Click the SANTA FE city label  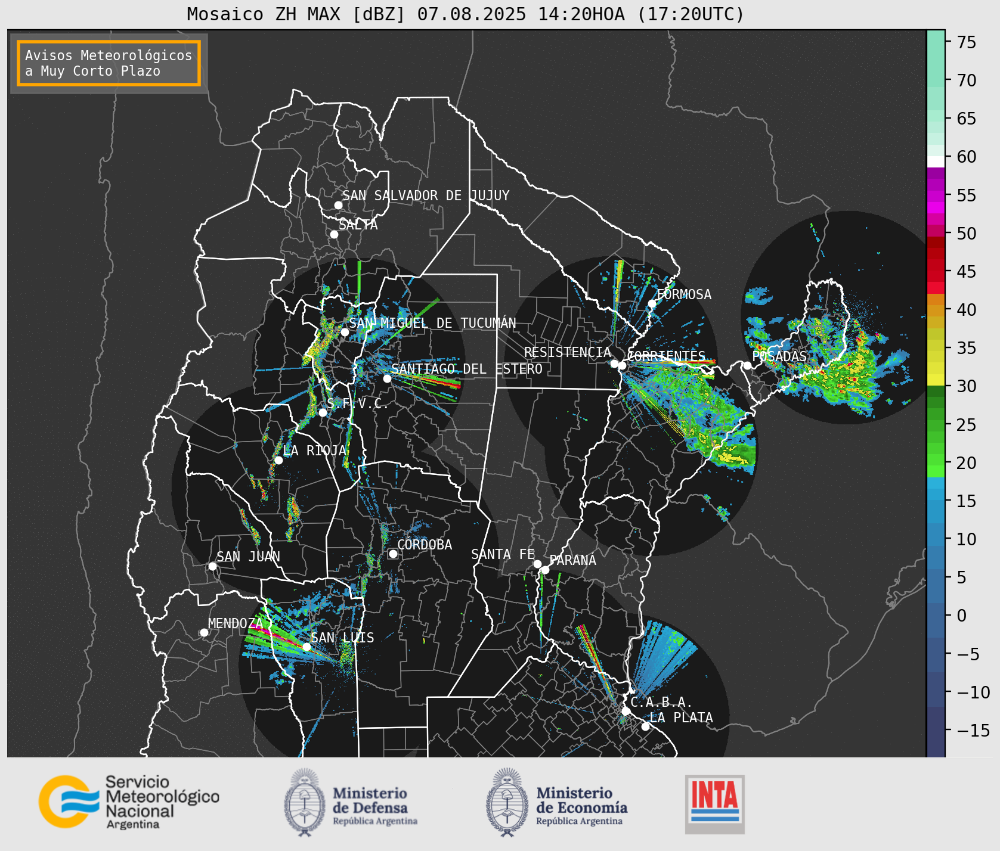tap(503, 554)
